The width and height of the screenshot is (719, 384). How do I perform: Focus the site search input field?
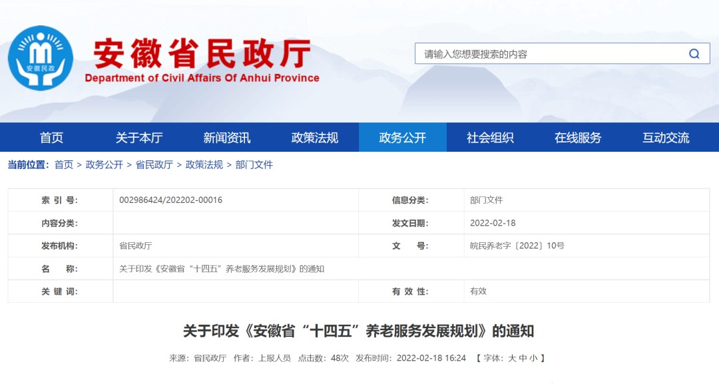(562, 54)
